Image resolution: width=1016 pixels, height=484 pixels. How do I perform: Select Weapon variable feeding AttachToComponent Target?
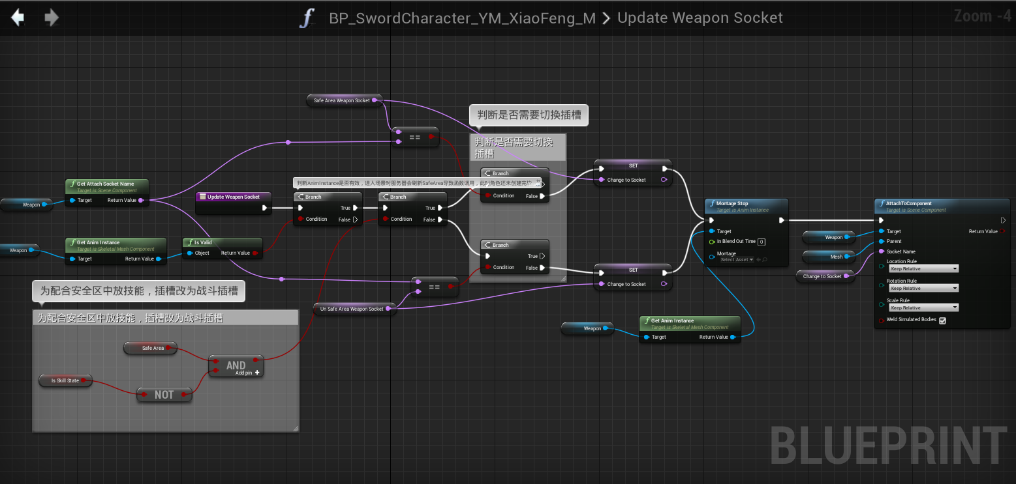pyautogui.click(x=828, y=237)
